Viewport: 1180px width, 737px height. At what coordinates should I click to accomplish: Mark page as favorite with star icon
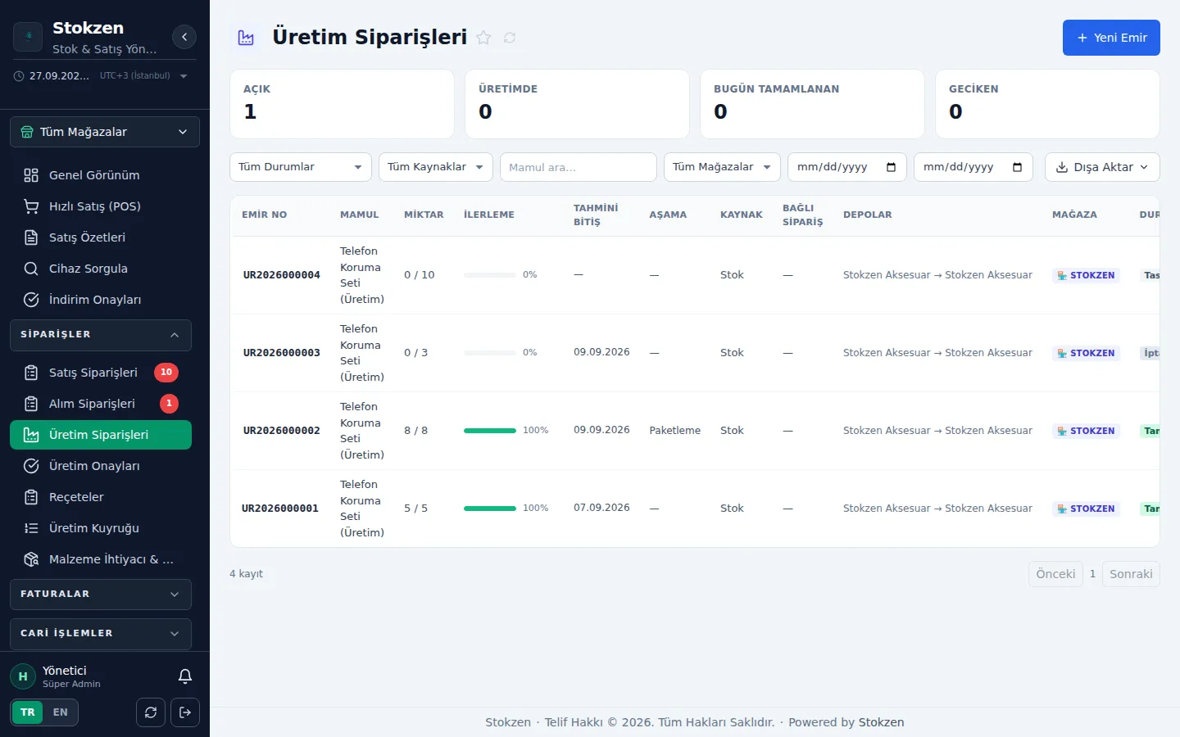[483, 38]
